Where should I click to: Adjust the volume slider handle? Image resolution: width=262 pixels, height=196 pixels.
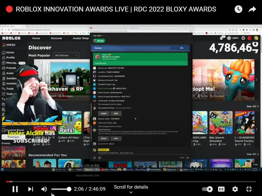(69, 189)
